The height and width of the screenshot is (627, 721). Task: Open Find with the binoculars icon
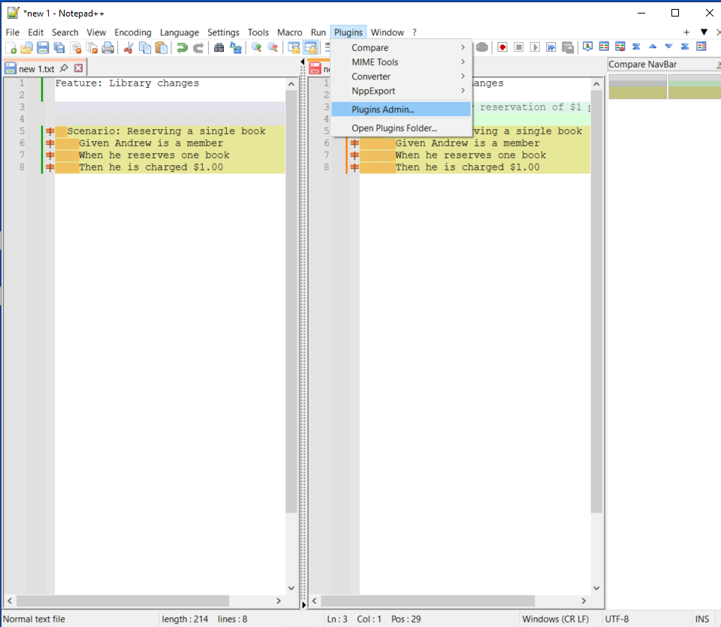pyautogui.click(x=219, y=47)
